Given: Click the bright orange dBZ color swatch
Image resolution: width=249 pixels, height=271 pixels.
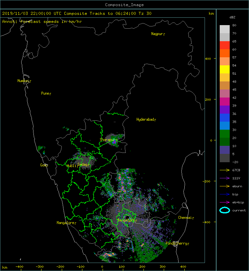Looking at the screenshot, I should pos(225,53).
